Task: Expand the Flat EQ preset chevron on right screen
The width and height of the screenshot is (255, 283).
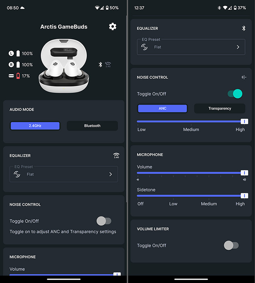Action: click(x=238, y=47)
